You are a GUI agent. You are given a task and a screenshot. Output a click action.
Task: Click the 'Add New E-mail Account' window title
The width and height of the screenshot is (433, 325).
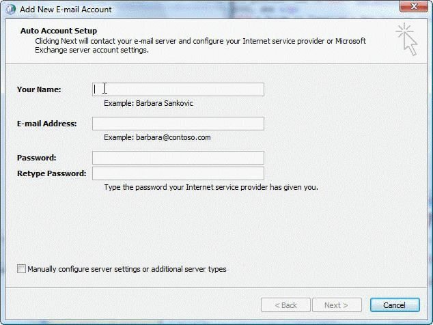click(66, 10)
